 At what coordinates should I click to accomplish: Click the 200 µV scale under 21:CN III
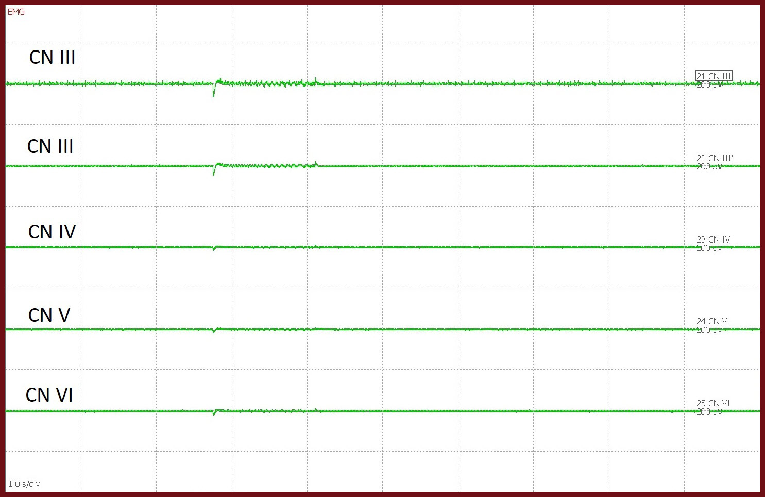pyautogui.click(x=709, y=85)
